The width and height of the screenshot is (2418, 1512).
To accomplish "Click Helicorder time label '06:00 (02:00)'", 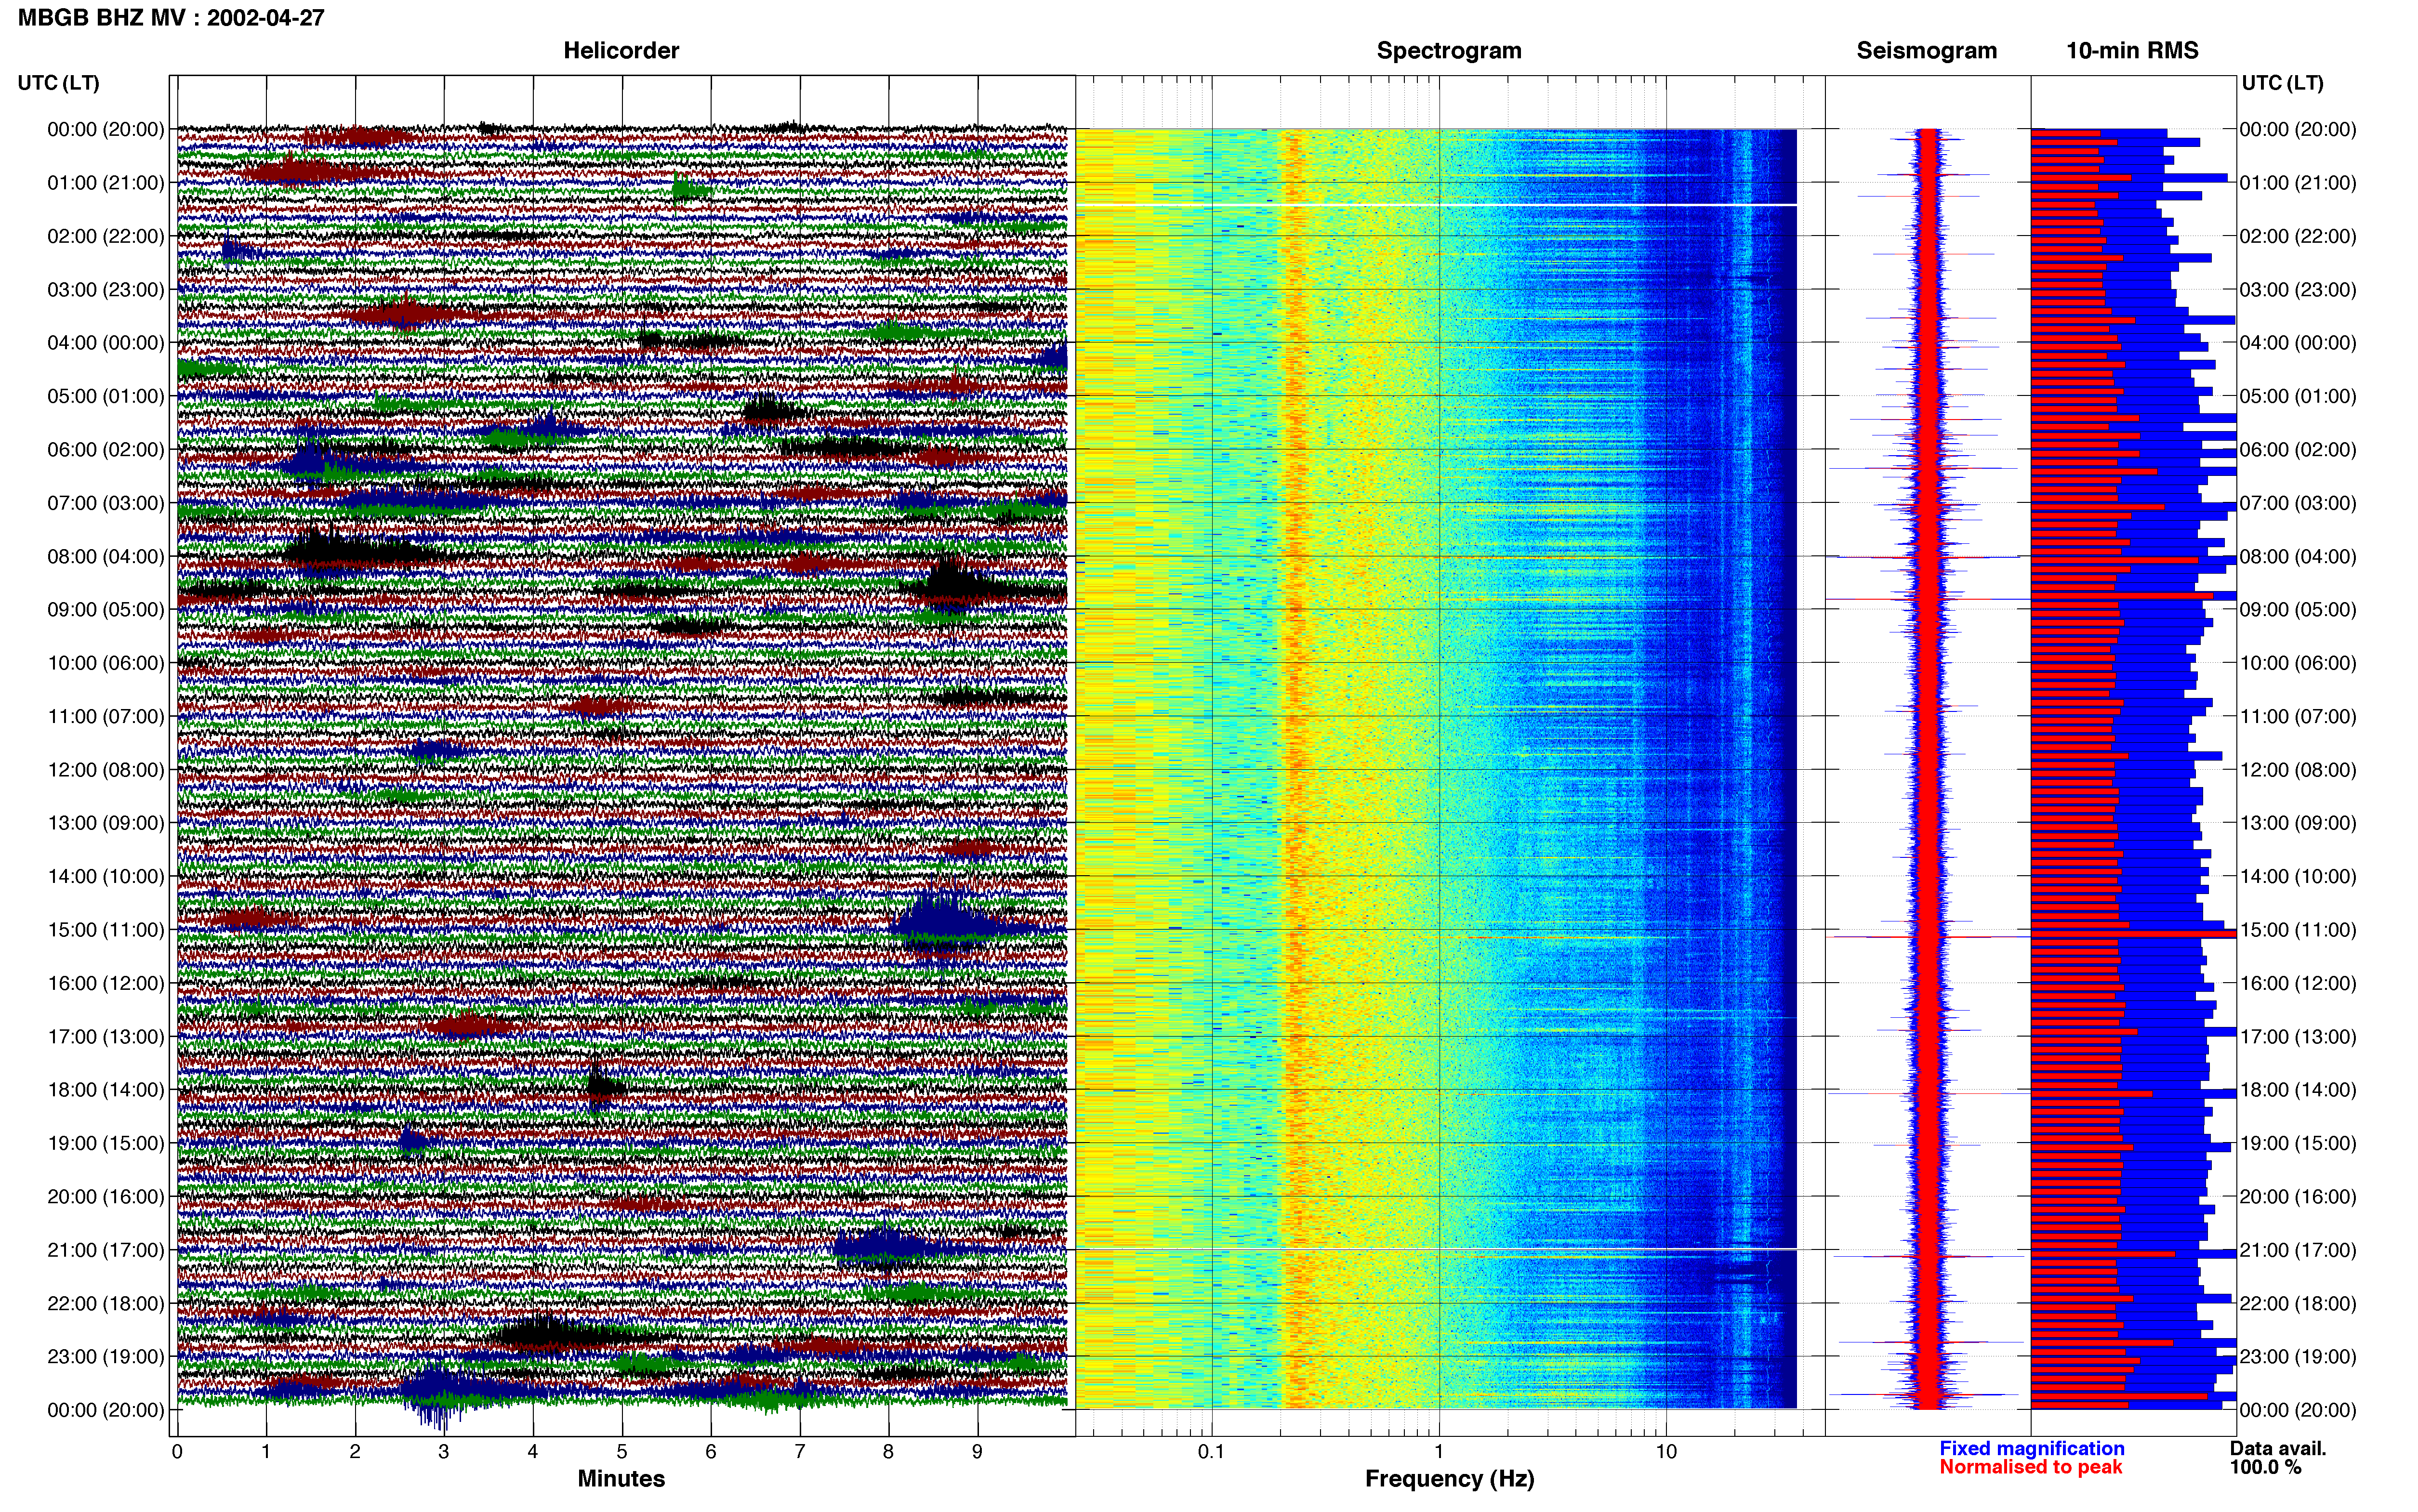I will click(x=106, y=450).
